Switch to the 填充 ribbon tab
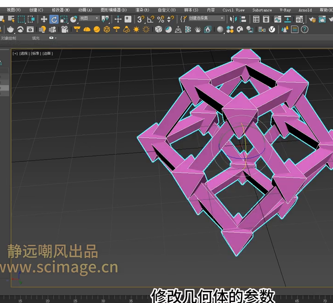The height and width of the screenshot is (303, 333). (x=36, y=38)
